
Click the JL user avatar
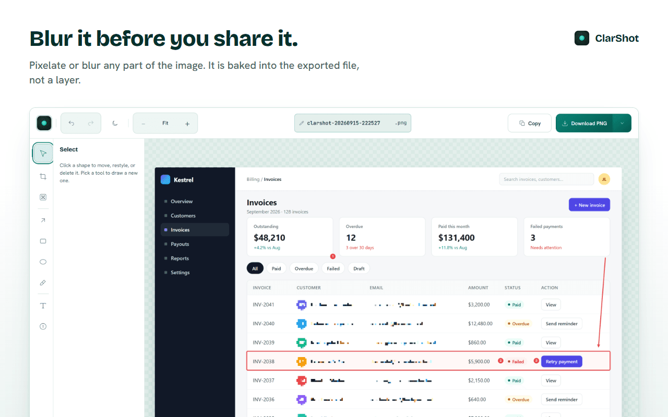click(x=604, y=179)
